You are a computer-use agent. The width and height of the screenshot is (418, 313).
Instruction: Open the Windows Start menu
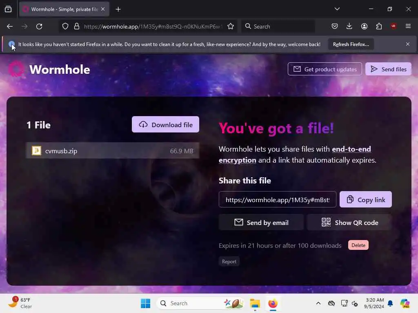[145, 303]
